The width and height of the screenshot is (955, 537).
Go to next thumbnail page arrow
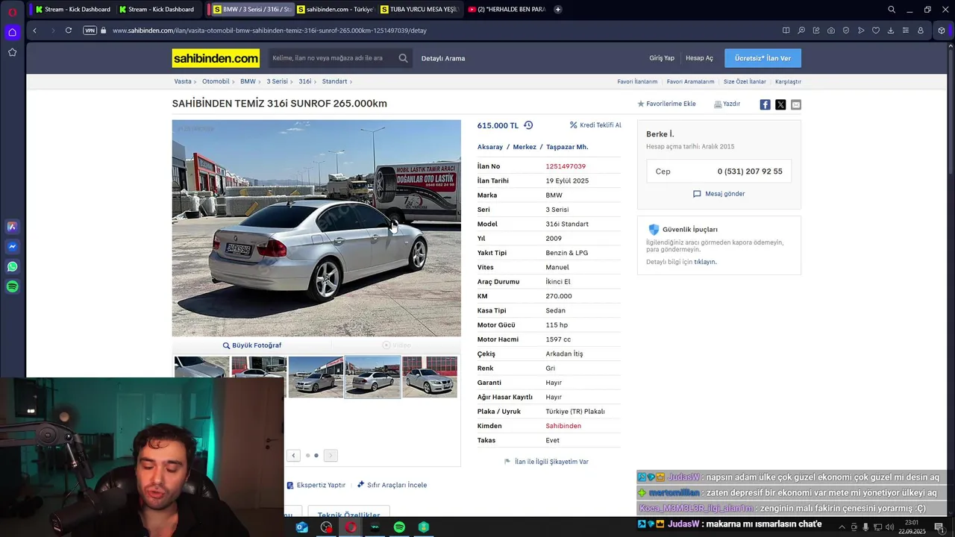[x=331, y=456]
